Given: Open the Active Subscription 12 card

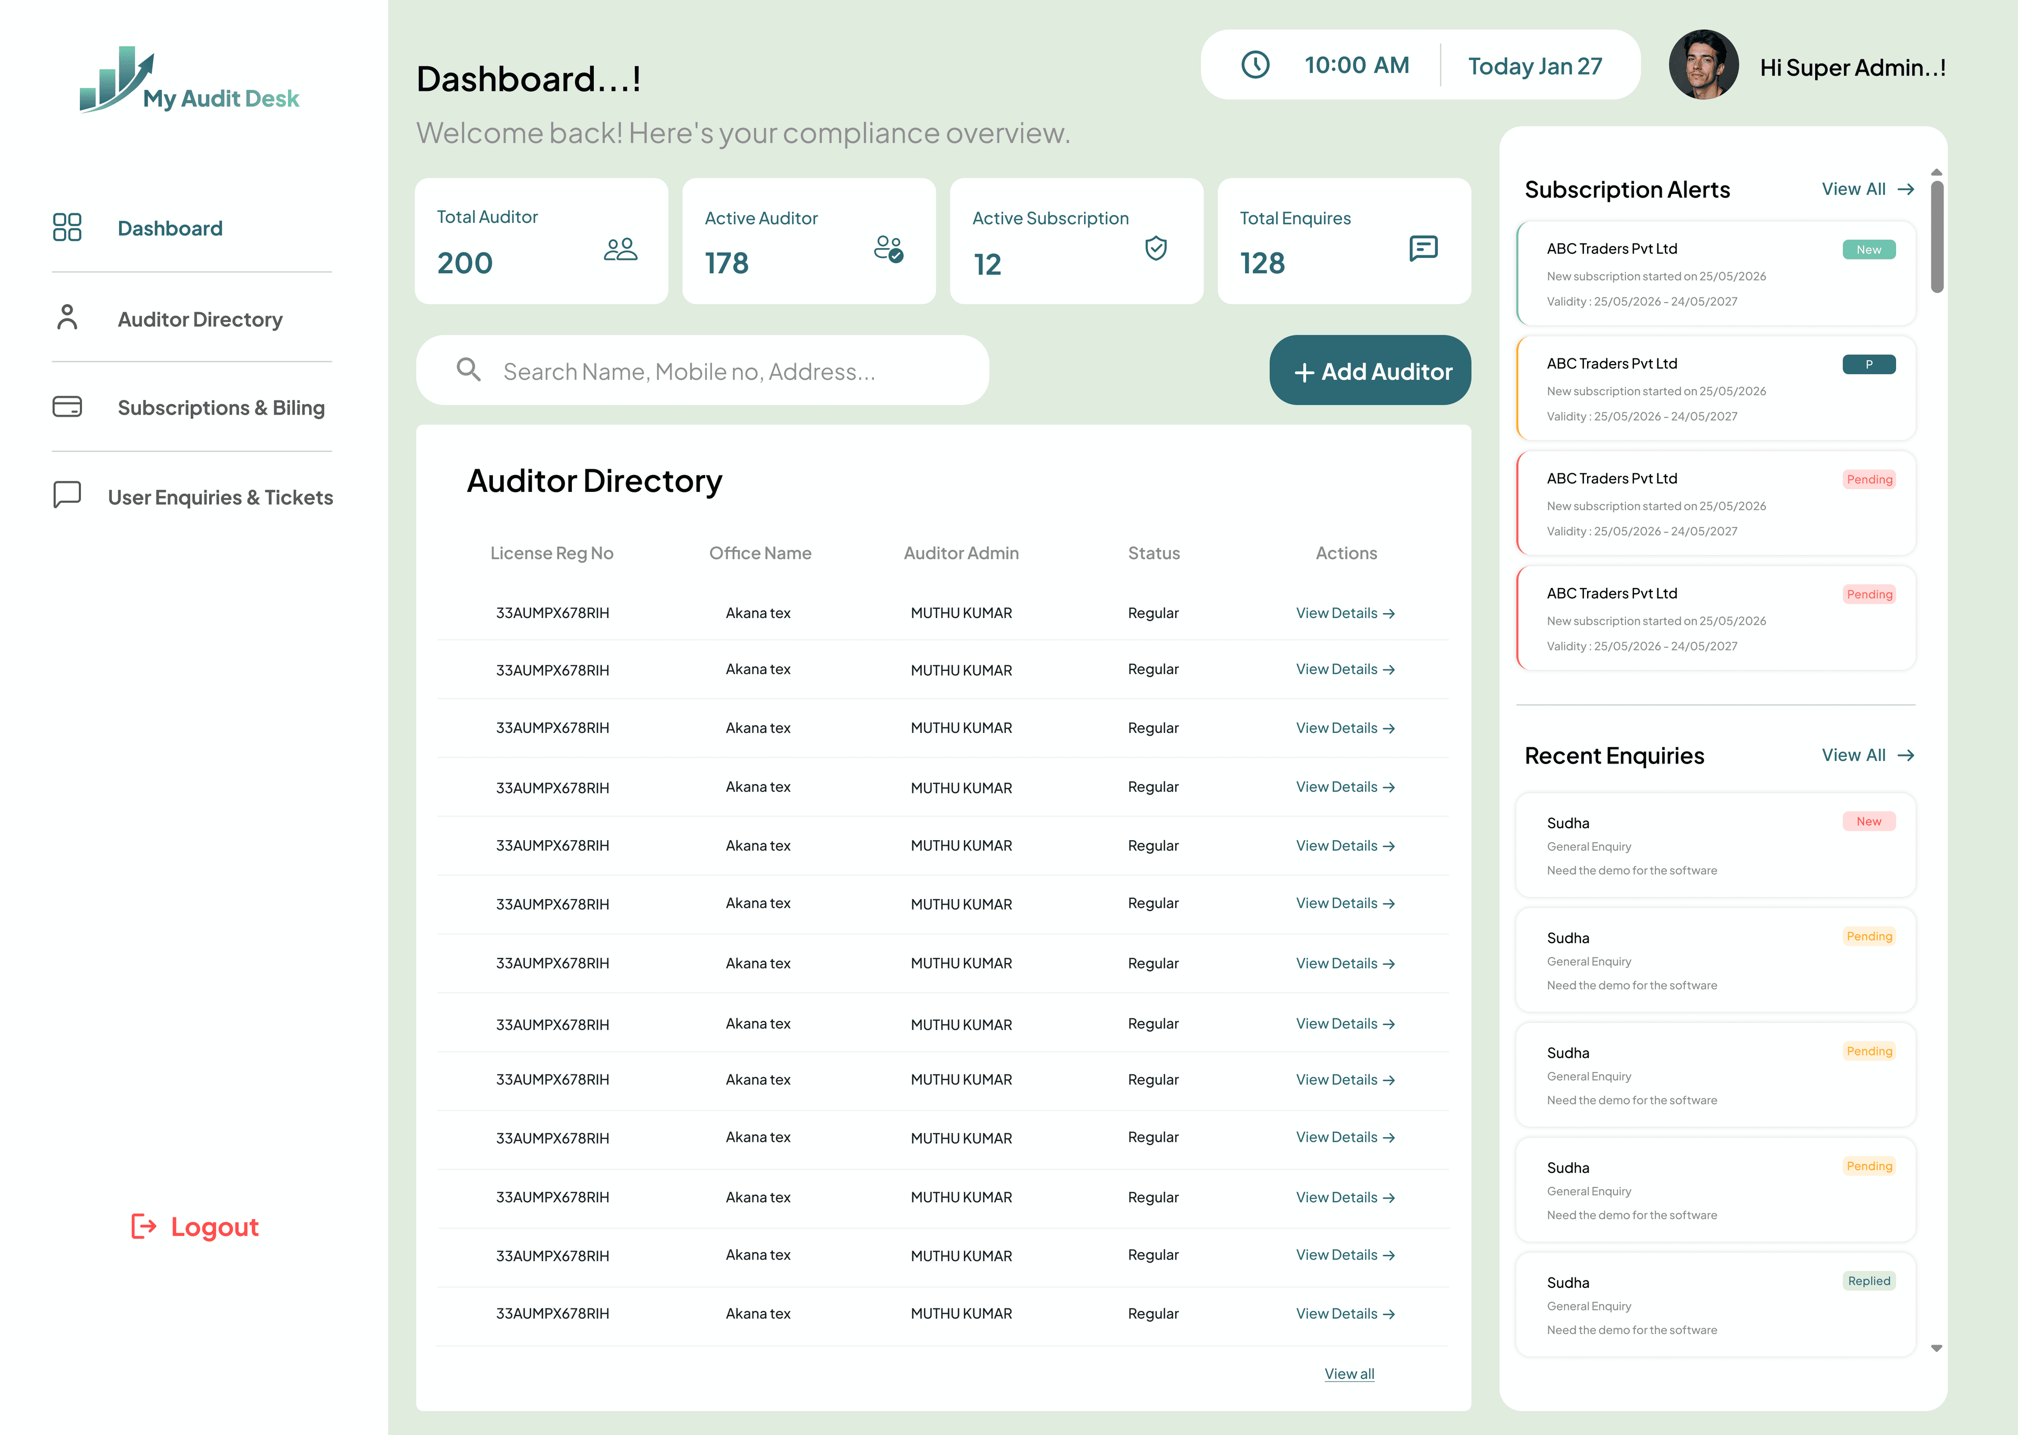Looking at the screenshot, I should click(x=1077, y=241).
